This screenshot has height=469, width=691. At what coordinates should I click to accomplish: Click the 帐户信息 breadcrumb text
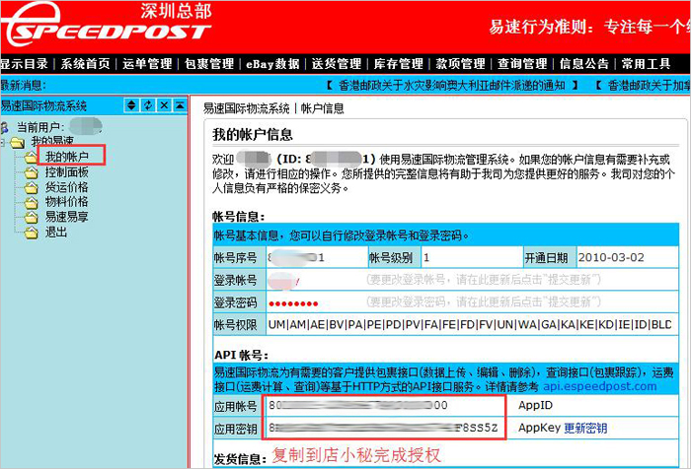322,108
